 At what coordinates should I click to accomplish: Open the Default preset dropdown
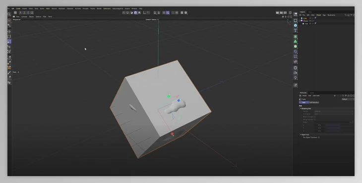[348, 99]
